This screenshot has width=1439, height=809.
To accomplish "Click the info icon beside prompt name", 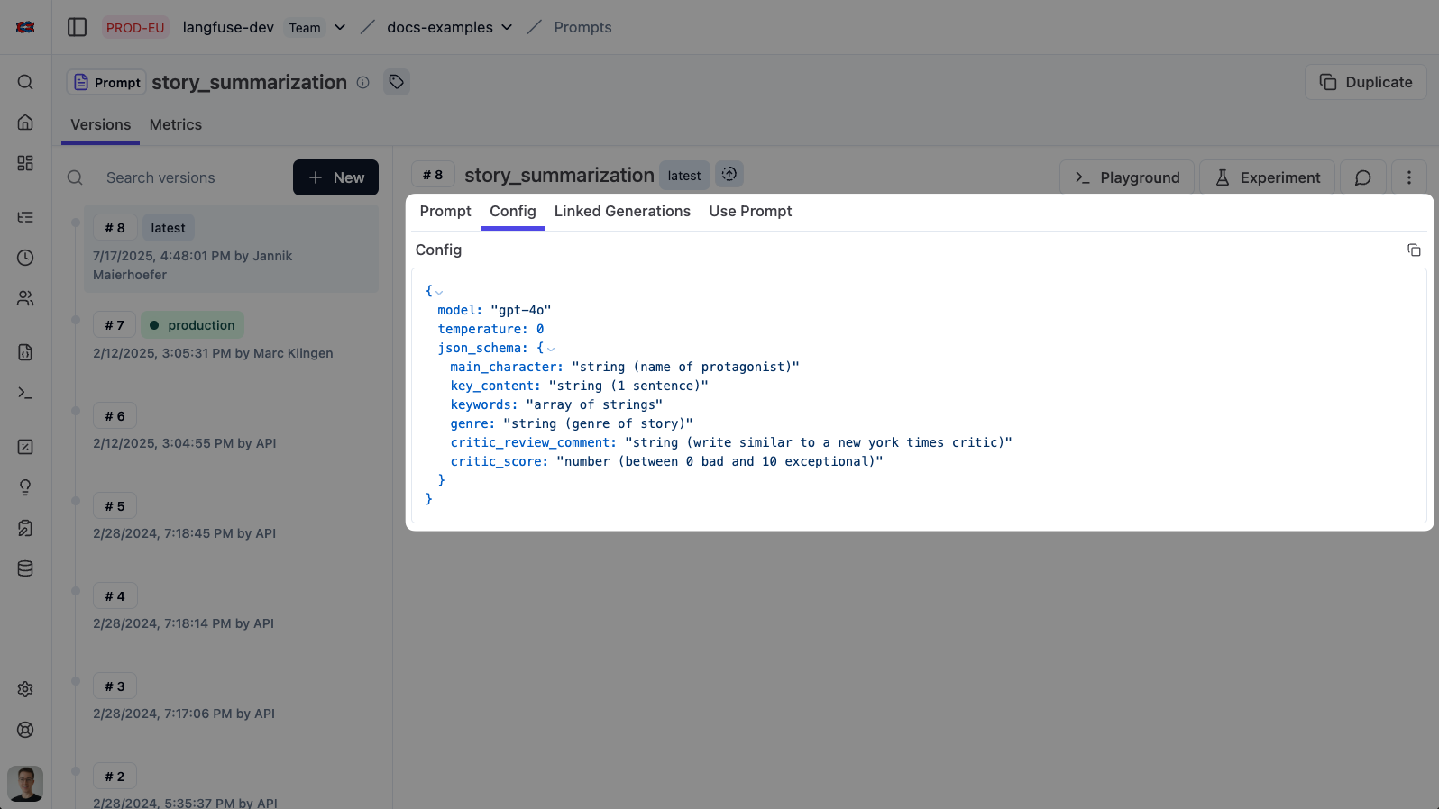I will point(363,83).
